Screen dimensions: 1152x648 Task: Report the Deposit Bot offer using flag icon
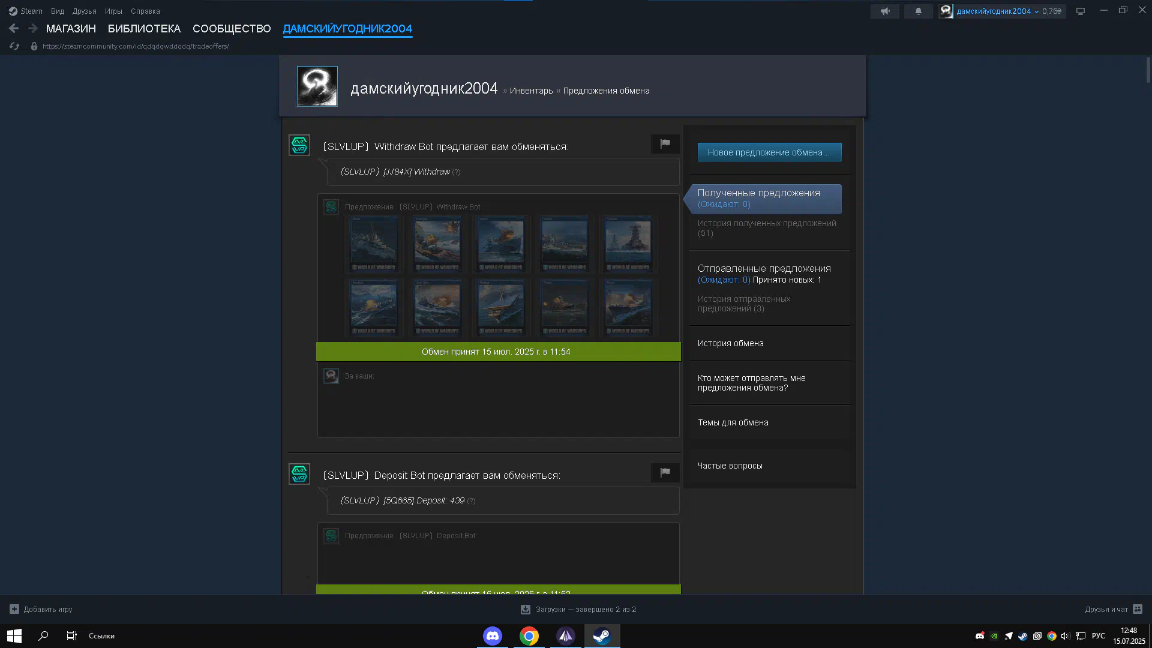(x=665, y=472)
